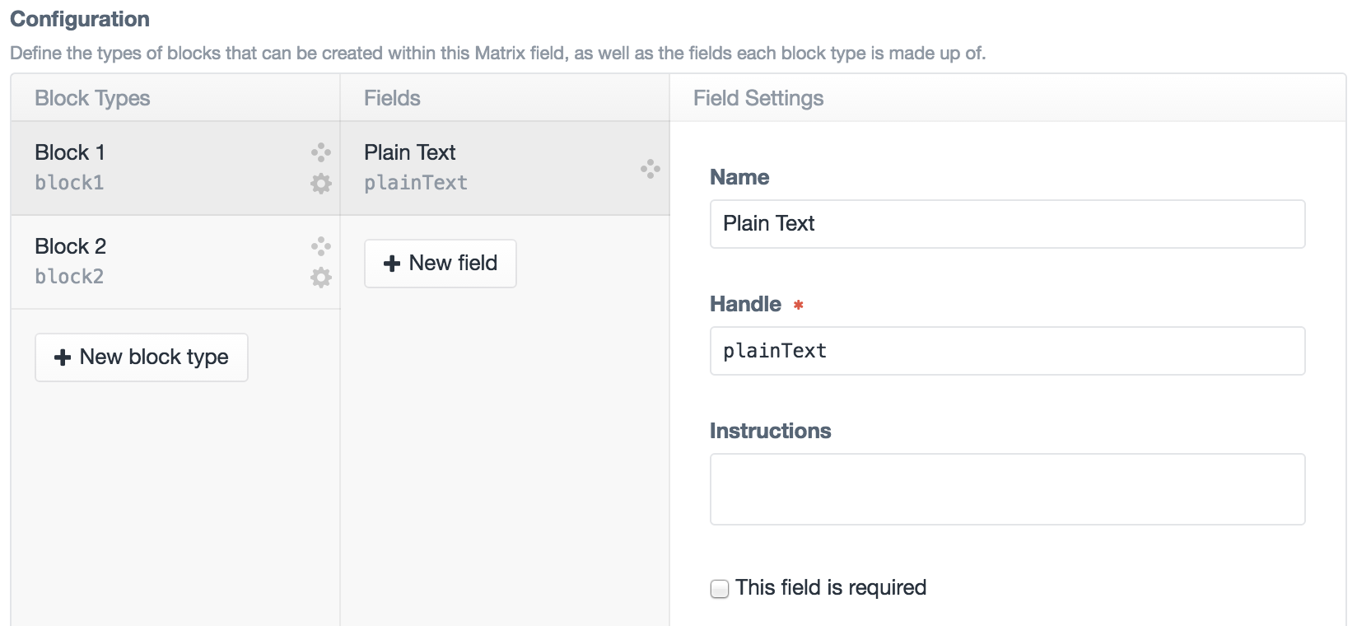Click the empty Instructions text area
Viewport: 1357px width, 626px height.
(x=1006, y=489)
